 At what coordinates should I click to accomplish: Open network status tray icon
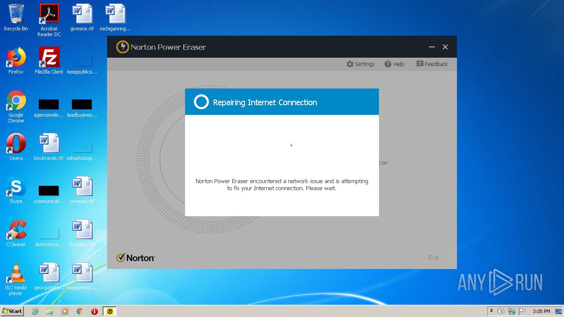[x=512, y=311]
